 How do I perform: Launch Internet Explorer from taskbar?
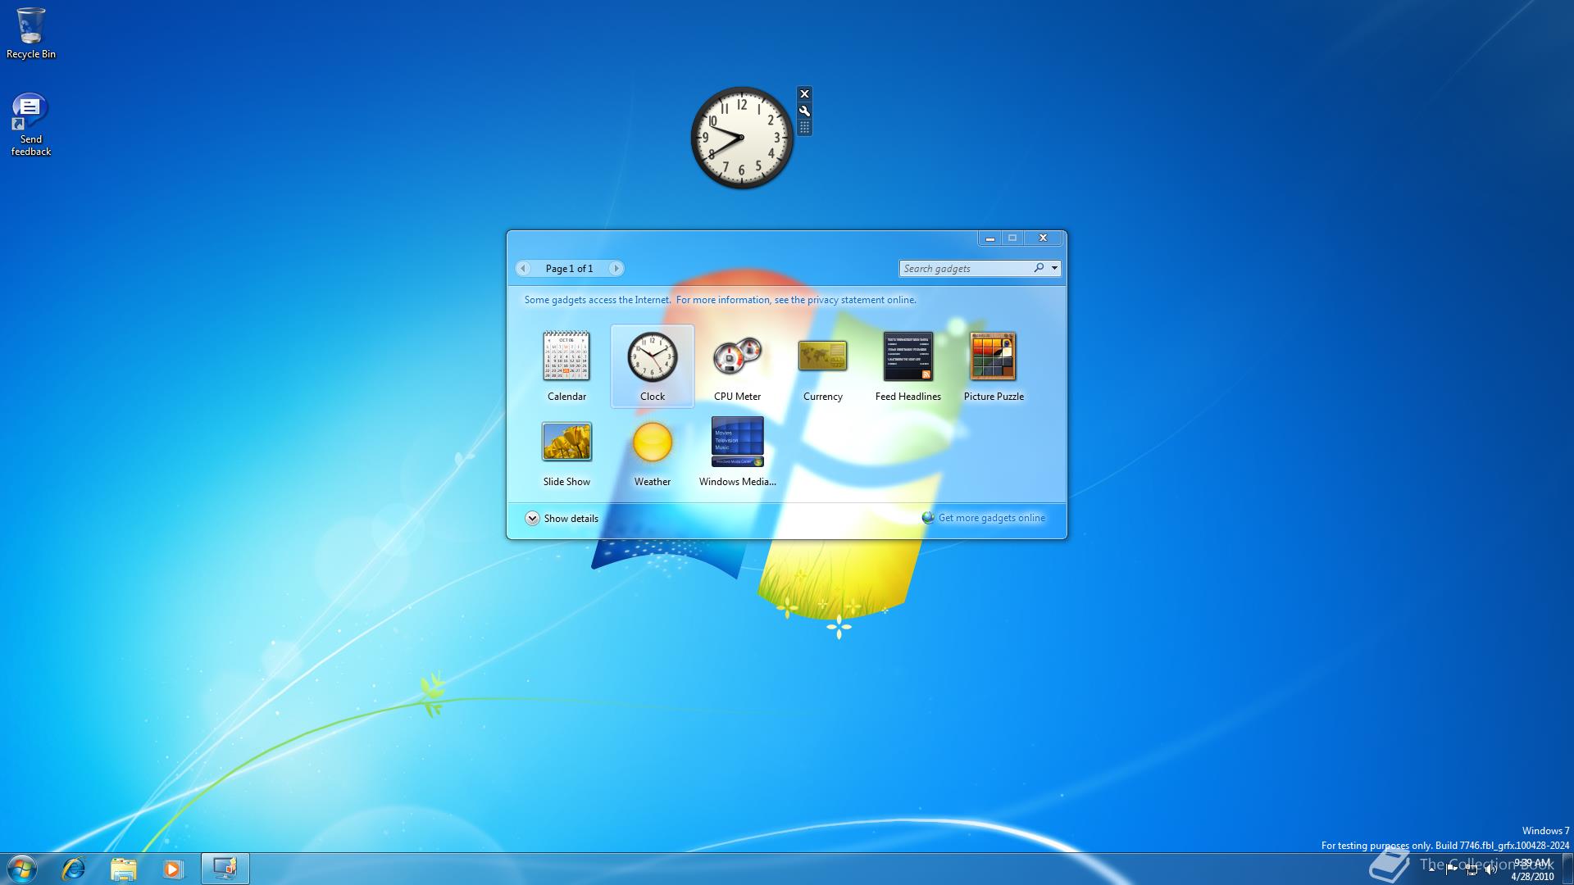point(74,869)
